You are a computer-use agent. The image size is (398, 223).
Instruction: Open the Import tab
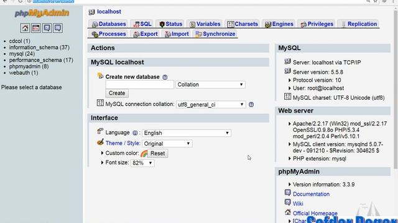[177, 34]
